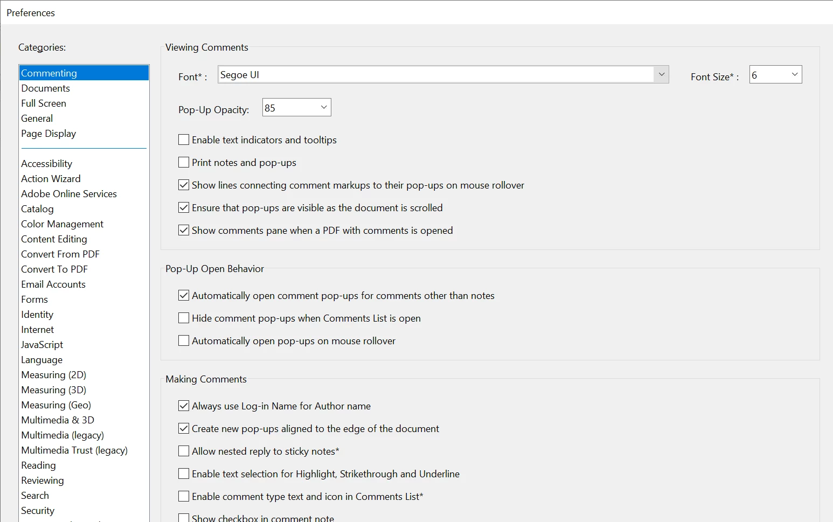Viewport: 833px width, 522px height.
Task: Select Color Management category
Action: click(84, 224)
